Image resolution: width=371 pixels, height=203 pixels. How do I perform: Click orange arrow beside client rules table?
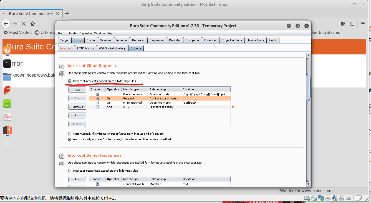233,107
